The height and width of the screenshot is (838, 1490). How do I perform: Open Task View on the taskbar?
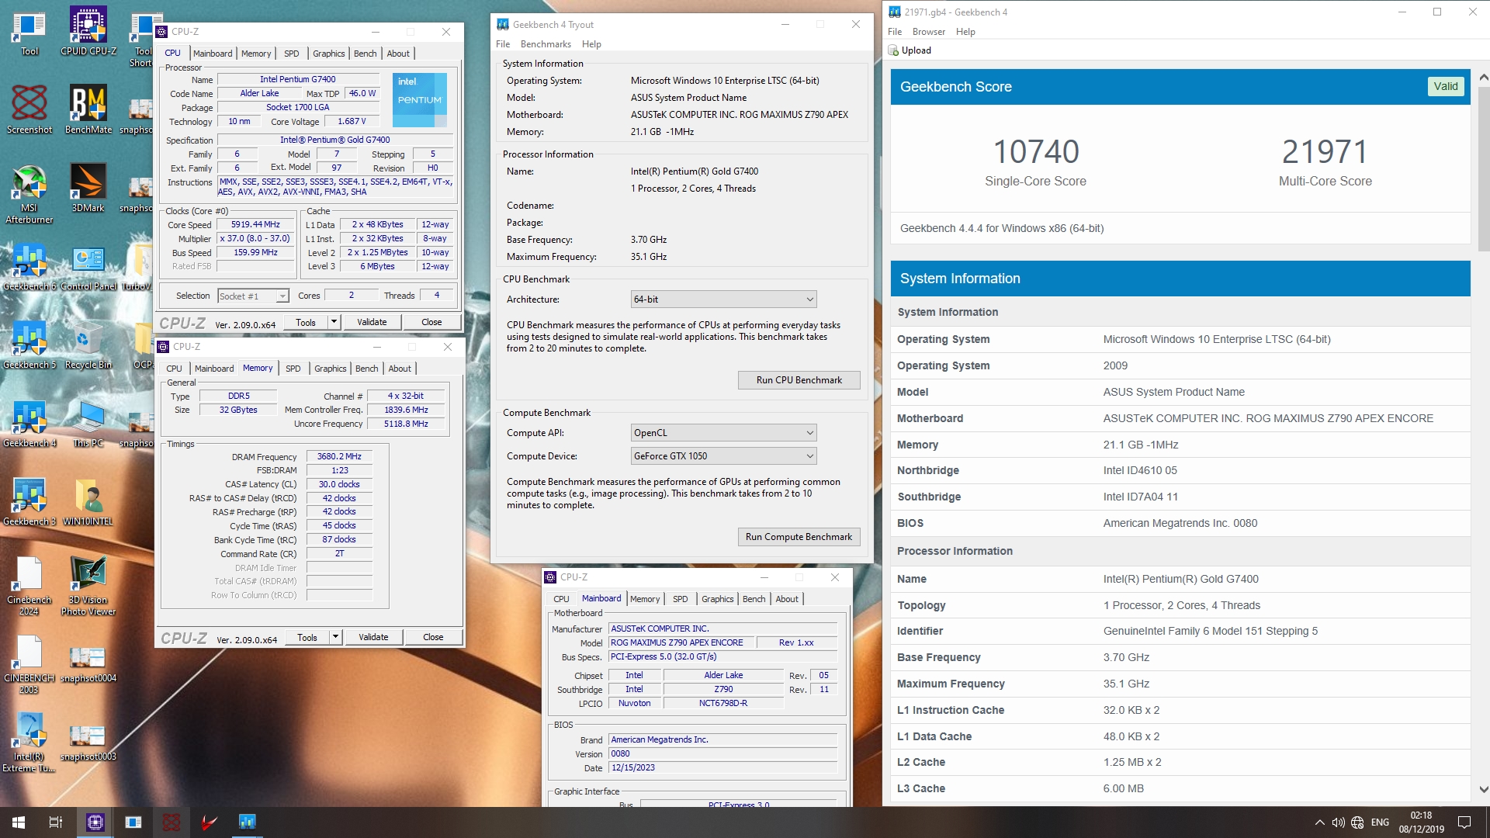click(x=56, y=822)
